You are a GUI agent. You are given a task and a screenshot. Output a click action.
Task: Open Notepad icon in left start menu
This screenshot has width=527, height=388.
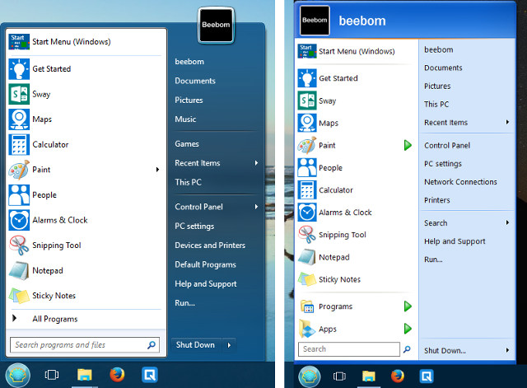pyautogui.click(x=19, y=271)
